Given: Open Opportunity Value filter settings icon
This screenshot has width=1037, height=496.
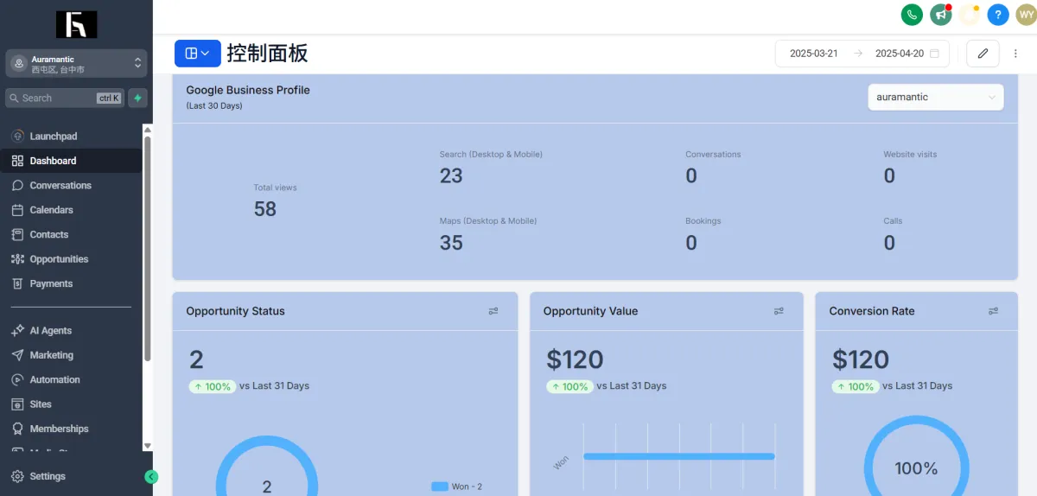Looking at the screenshot, I should pyautogui.click(x=779, y=311).
